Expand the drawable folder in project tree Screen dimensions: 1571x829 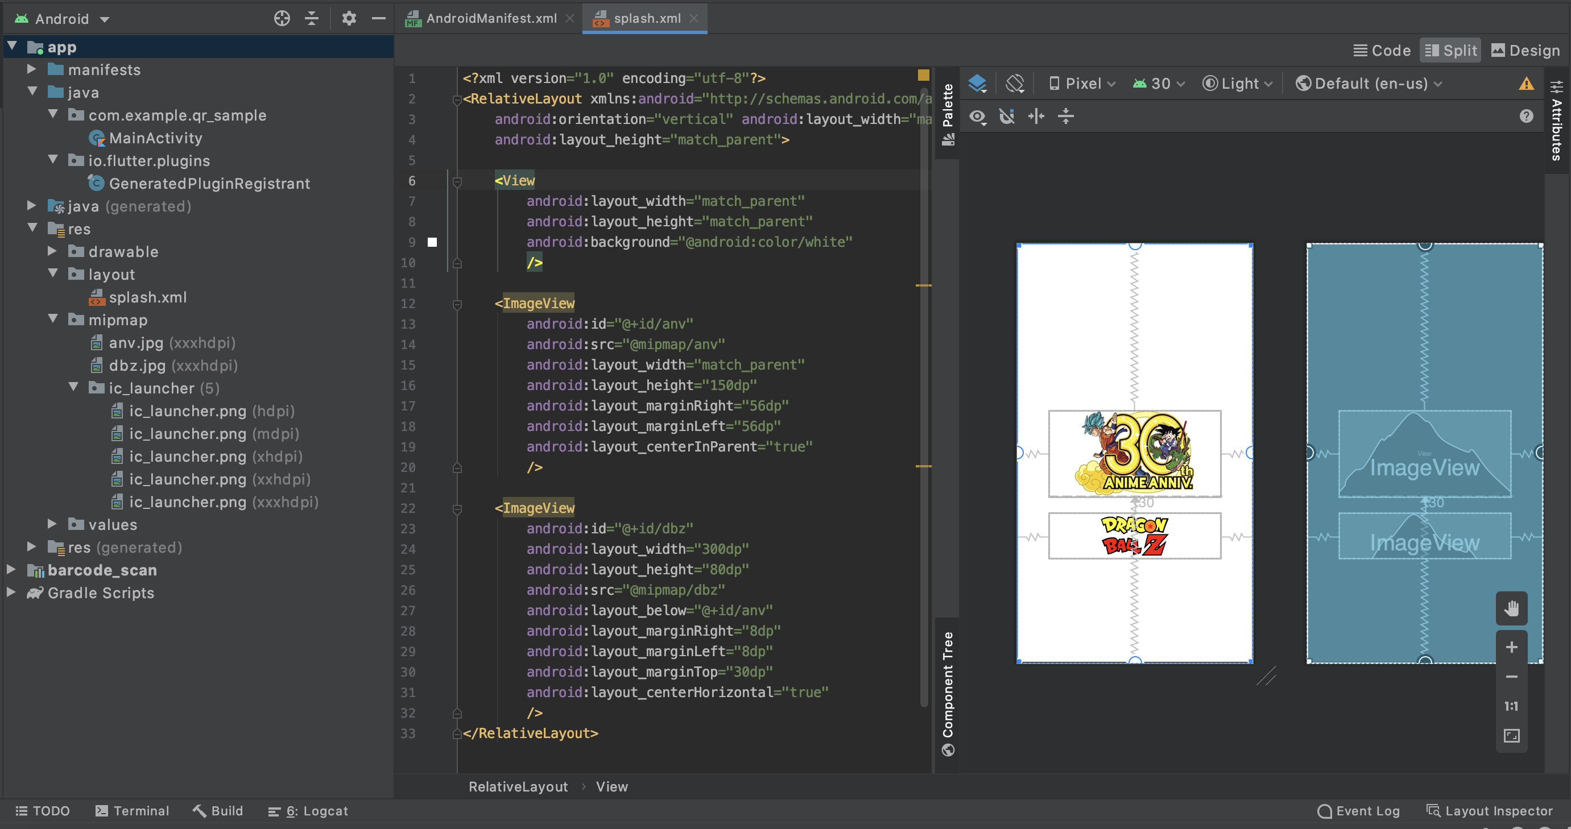tap(52, 251)
